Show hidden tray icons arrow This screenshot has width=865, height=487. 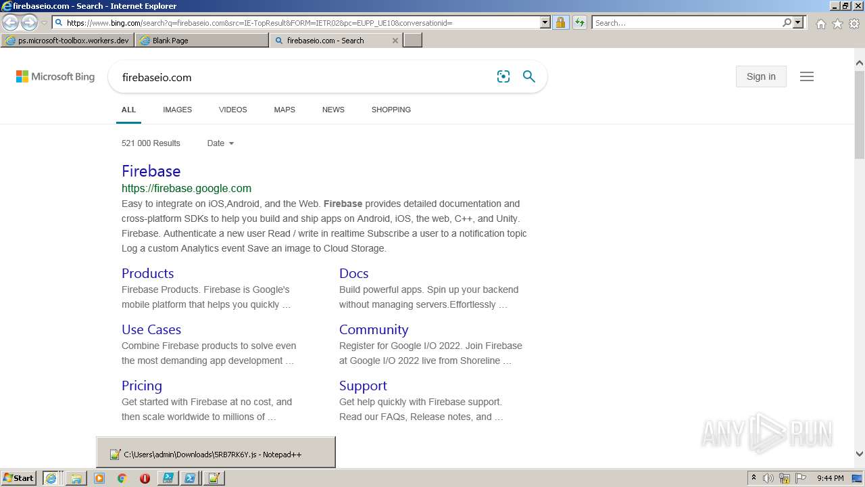pos(753,478)
